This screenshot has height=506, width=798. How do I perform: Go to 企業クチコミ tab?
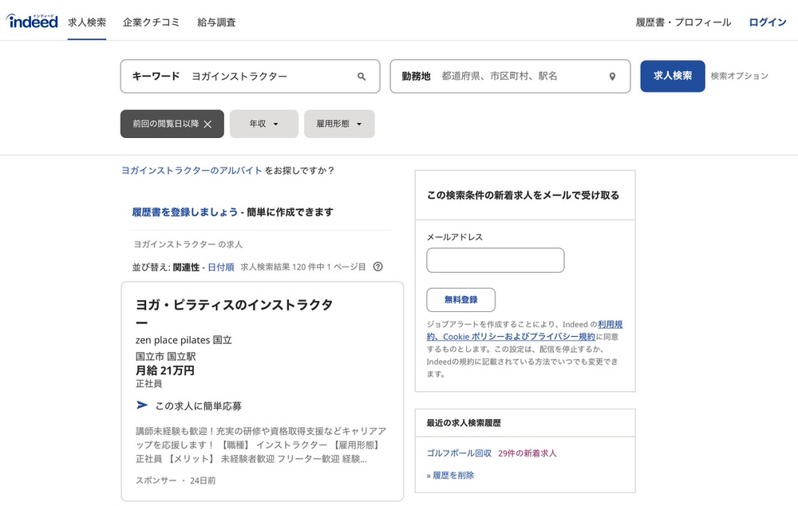[151, 22]
